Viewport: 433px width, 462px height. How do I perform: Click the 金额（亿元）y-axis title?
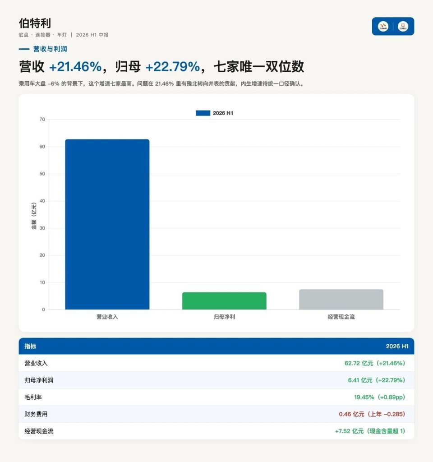coord(34,216)
